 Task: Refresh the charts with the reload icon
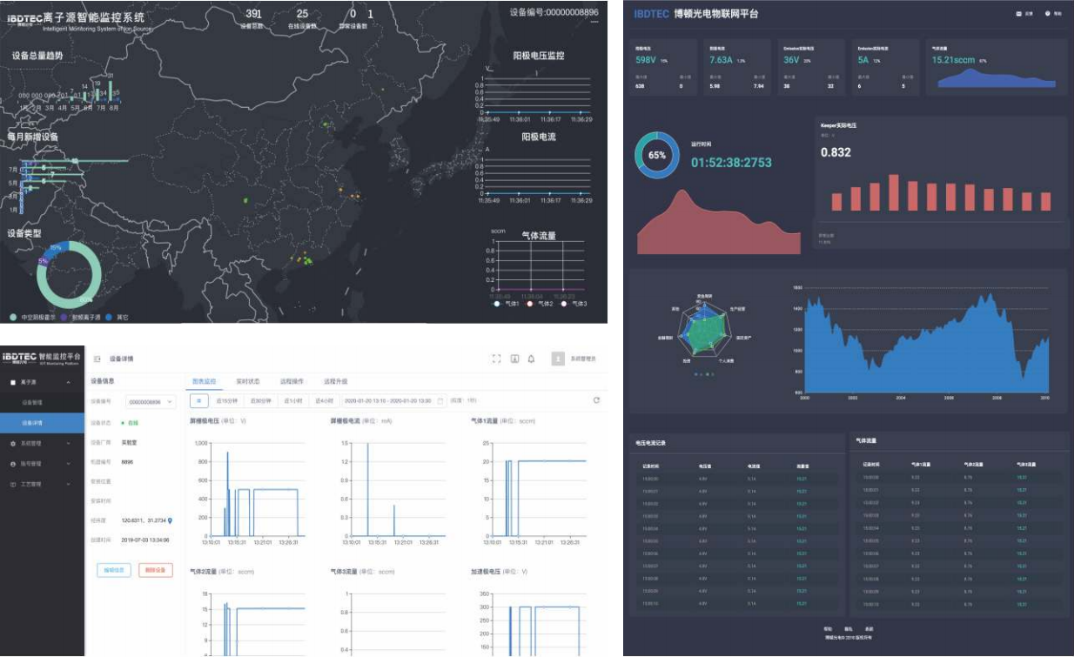pos(596,400)
